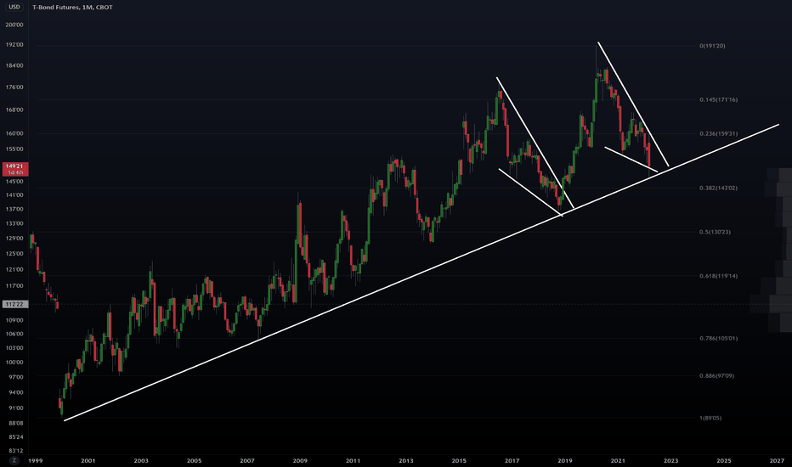Click the 0.382(143'02) Fibonacci level label
The image size is (792, 467).
click(718, 188)
